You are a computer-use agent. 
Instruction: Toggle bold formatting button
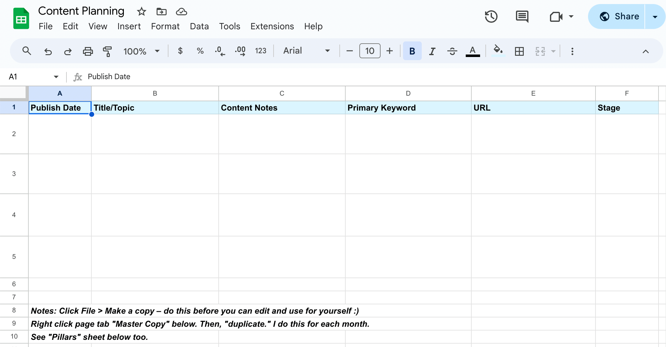point(412,51)
